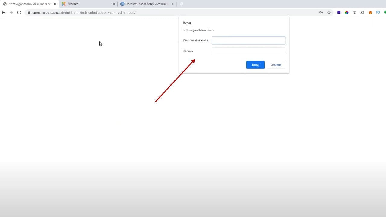Click the Отмена button
Viewport: 386px width, 217px height.
[x=276, y=65]
